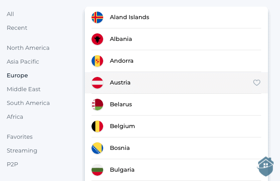This screenshot has height=181, width=280.
Task: Open the Streaming servers category
Action: (22, 151)
